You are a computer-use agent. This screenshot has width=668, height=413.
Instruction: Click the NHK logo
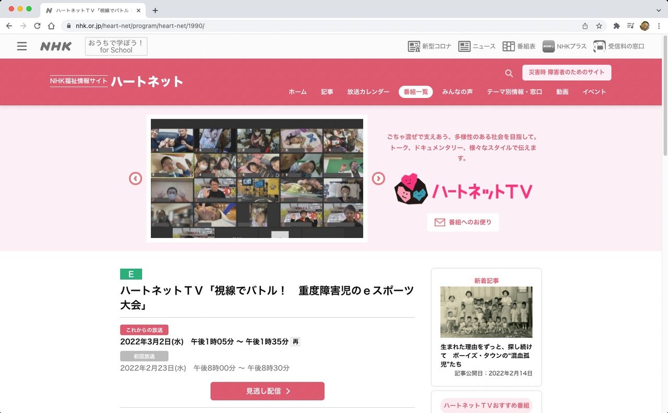click(55, 46)
